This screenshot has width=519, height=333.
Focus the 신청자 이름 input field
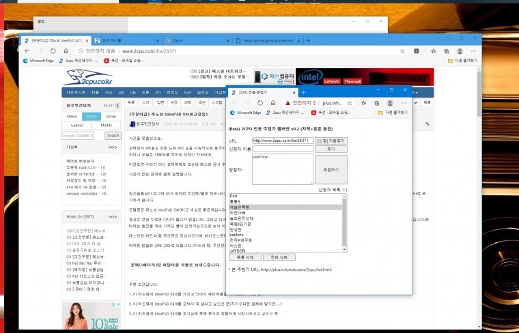click(x=283, y=149)
